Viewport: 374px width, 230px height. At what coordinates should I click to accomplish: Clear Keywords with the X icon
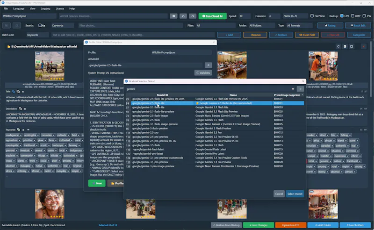pyautogui.click(x=23, y=130)
